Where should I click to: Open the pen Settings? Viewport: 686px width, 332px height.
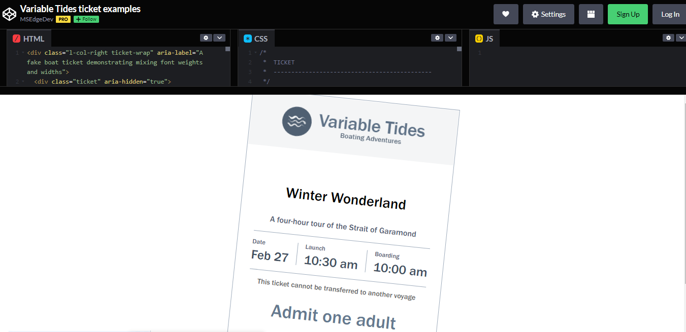click(548, 14)
